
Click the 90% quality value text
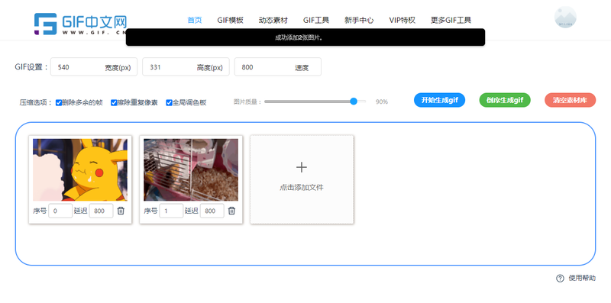click(381, 102)
